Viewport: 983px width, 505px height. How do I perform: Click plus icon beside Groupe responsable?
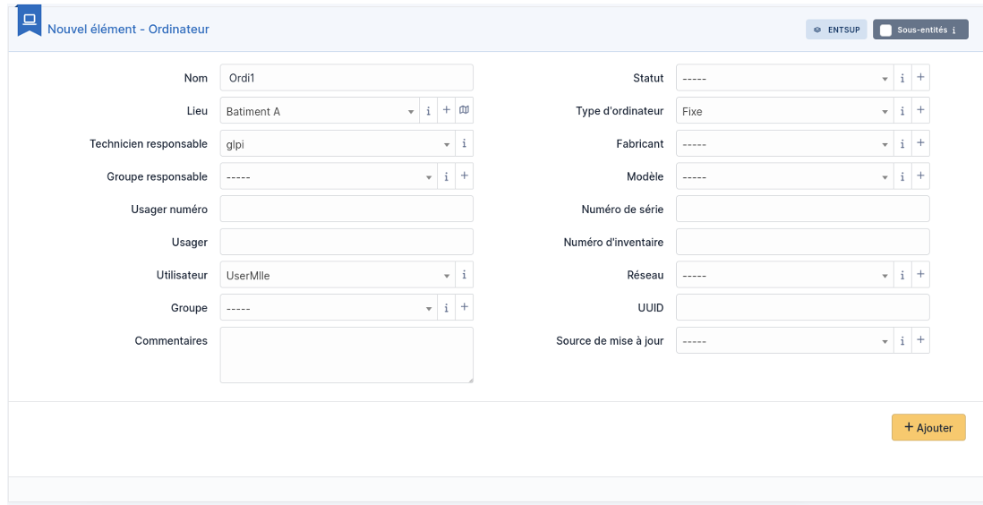point(464,176)
